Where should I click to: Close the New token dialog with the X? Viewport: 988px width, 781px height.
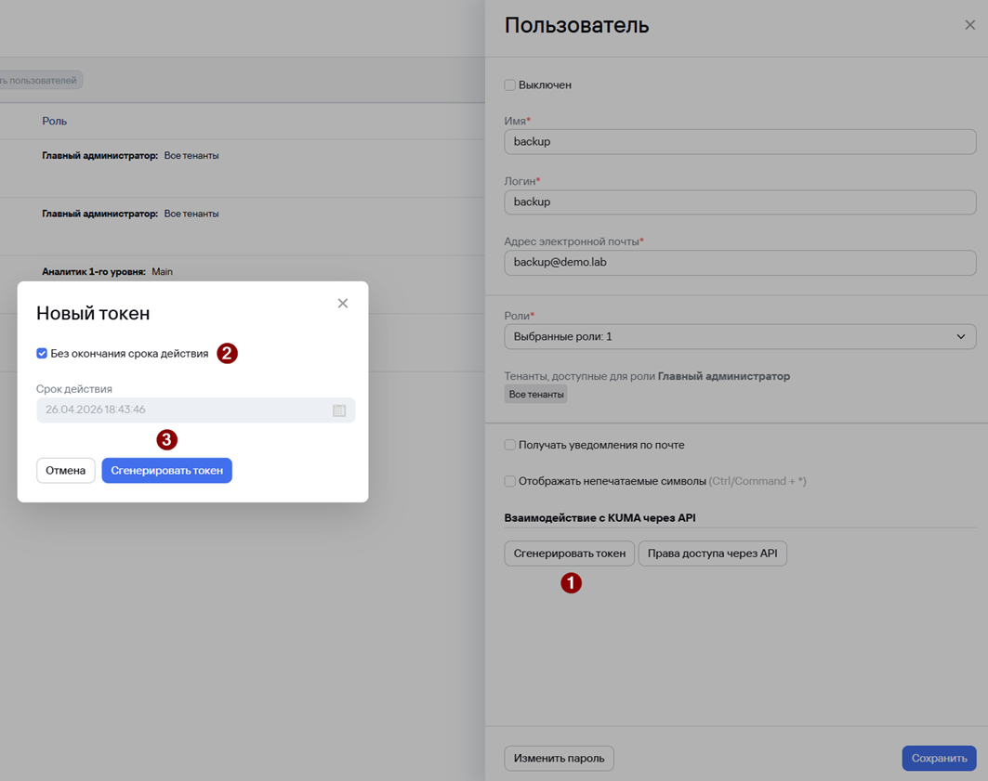click(343, 304)
